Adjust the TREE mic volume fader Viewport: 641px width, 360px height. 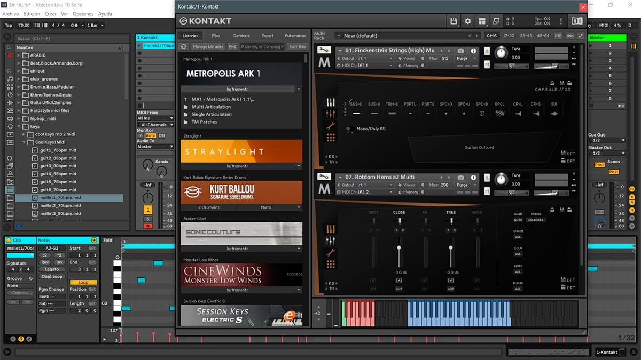pos(451,248)
